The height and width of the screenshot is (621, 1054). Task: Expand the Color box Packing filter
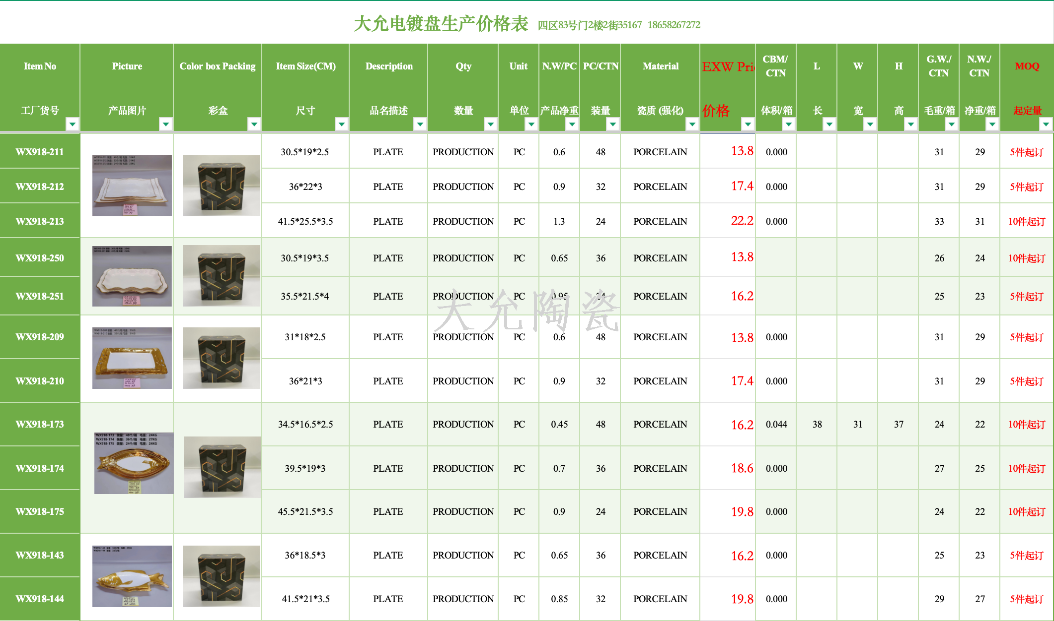(x=254, y=124)
